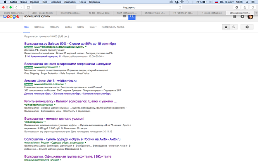The height and width of the screenshot is (161, 258).
Task: Open Зимние Шапки 2016 wildberries link
Action: click(x=50, y=81)
